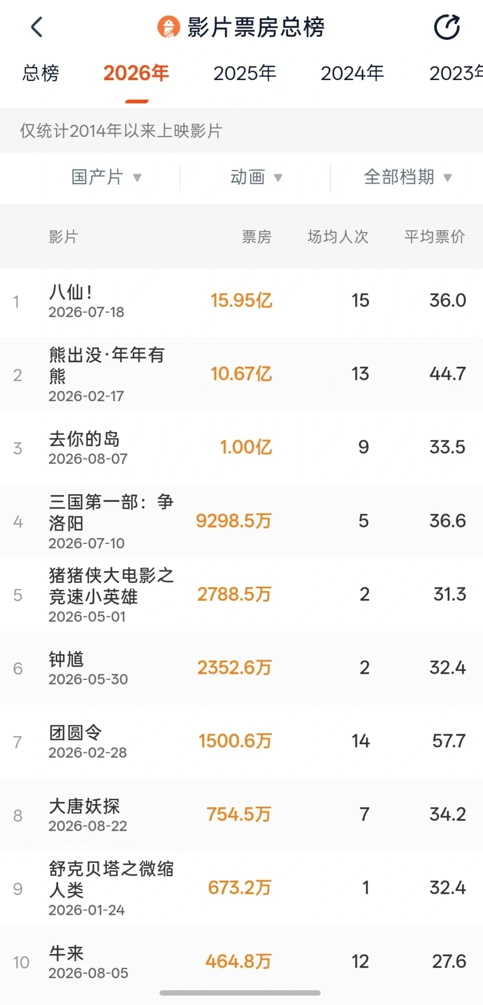Tap the 平均票价 column header

coord(435,237)
